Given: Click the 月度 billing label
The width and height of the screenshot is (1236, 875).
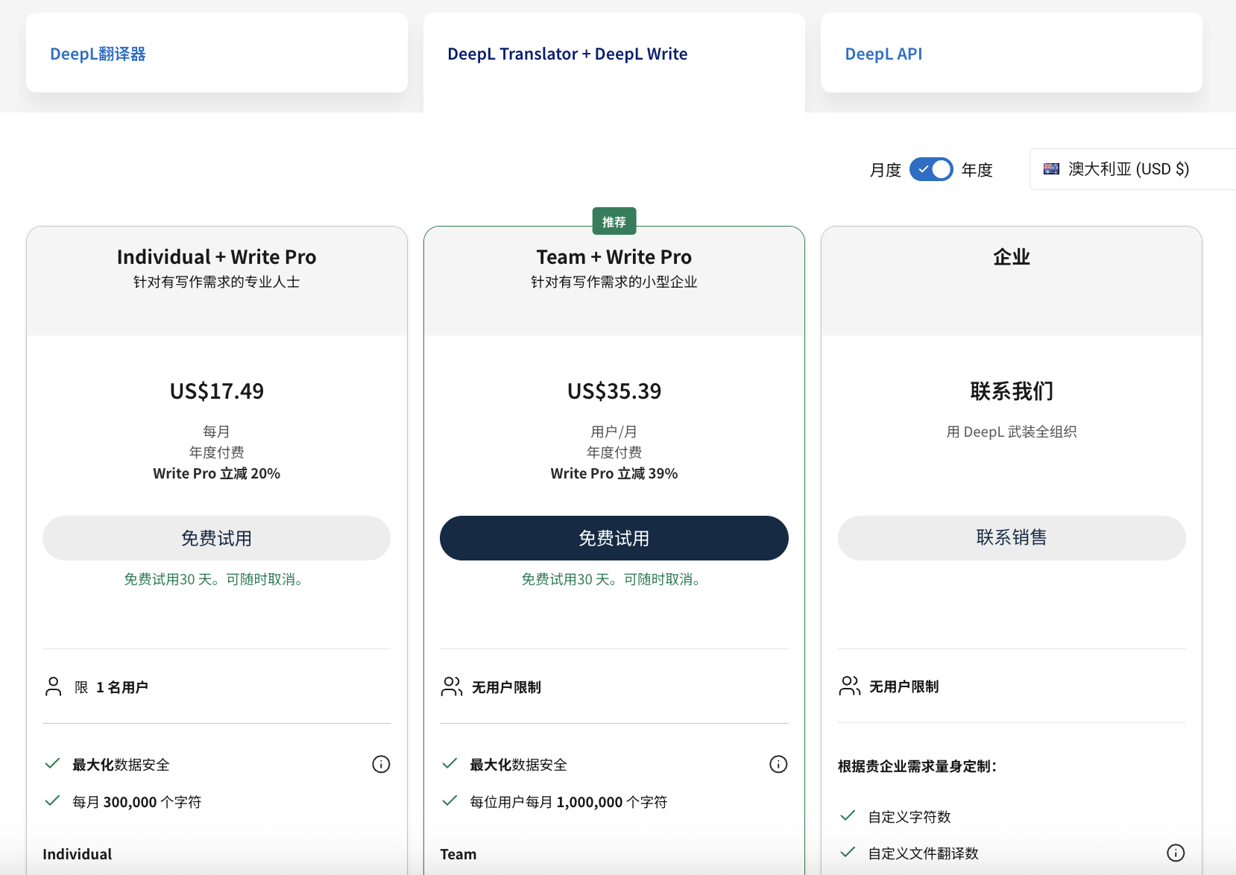Looking at the screenshot, I should (886, 170).
